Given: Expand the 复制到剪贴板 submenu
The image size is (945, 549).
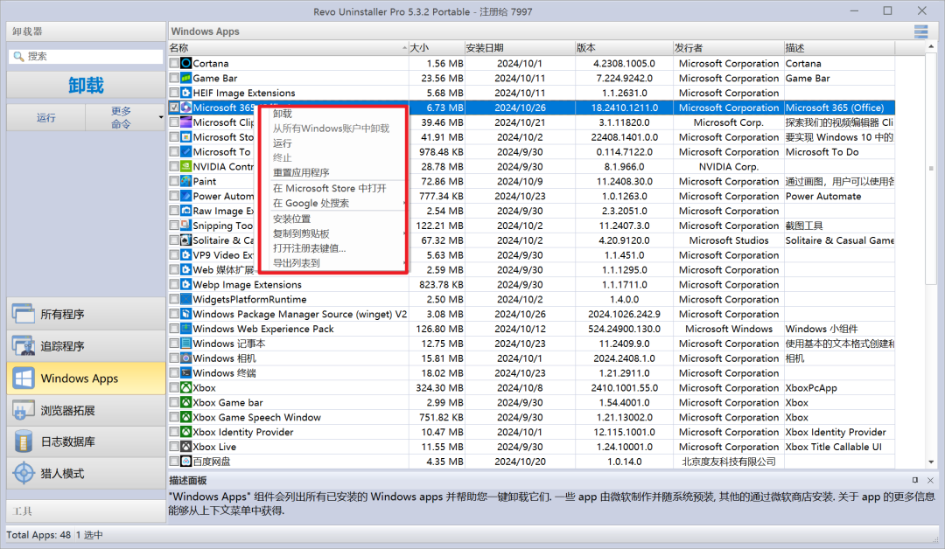Looking at the screenshot, I should coord(403,233).
